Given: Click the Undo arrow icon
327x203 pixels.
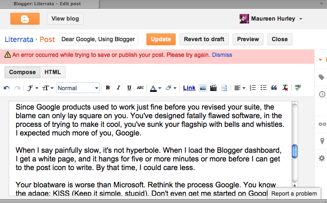Looking at the screenshot, I should 7,88.
